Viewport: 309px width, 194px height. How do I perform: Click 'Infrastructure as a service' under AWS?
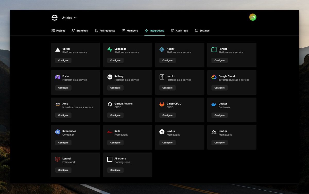78,107
